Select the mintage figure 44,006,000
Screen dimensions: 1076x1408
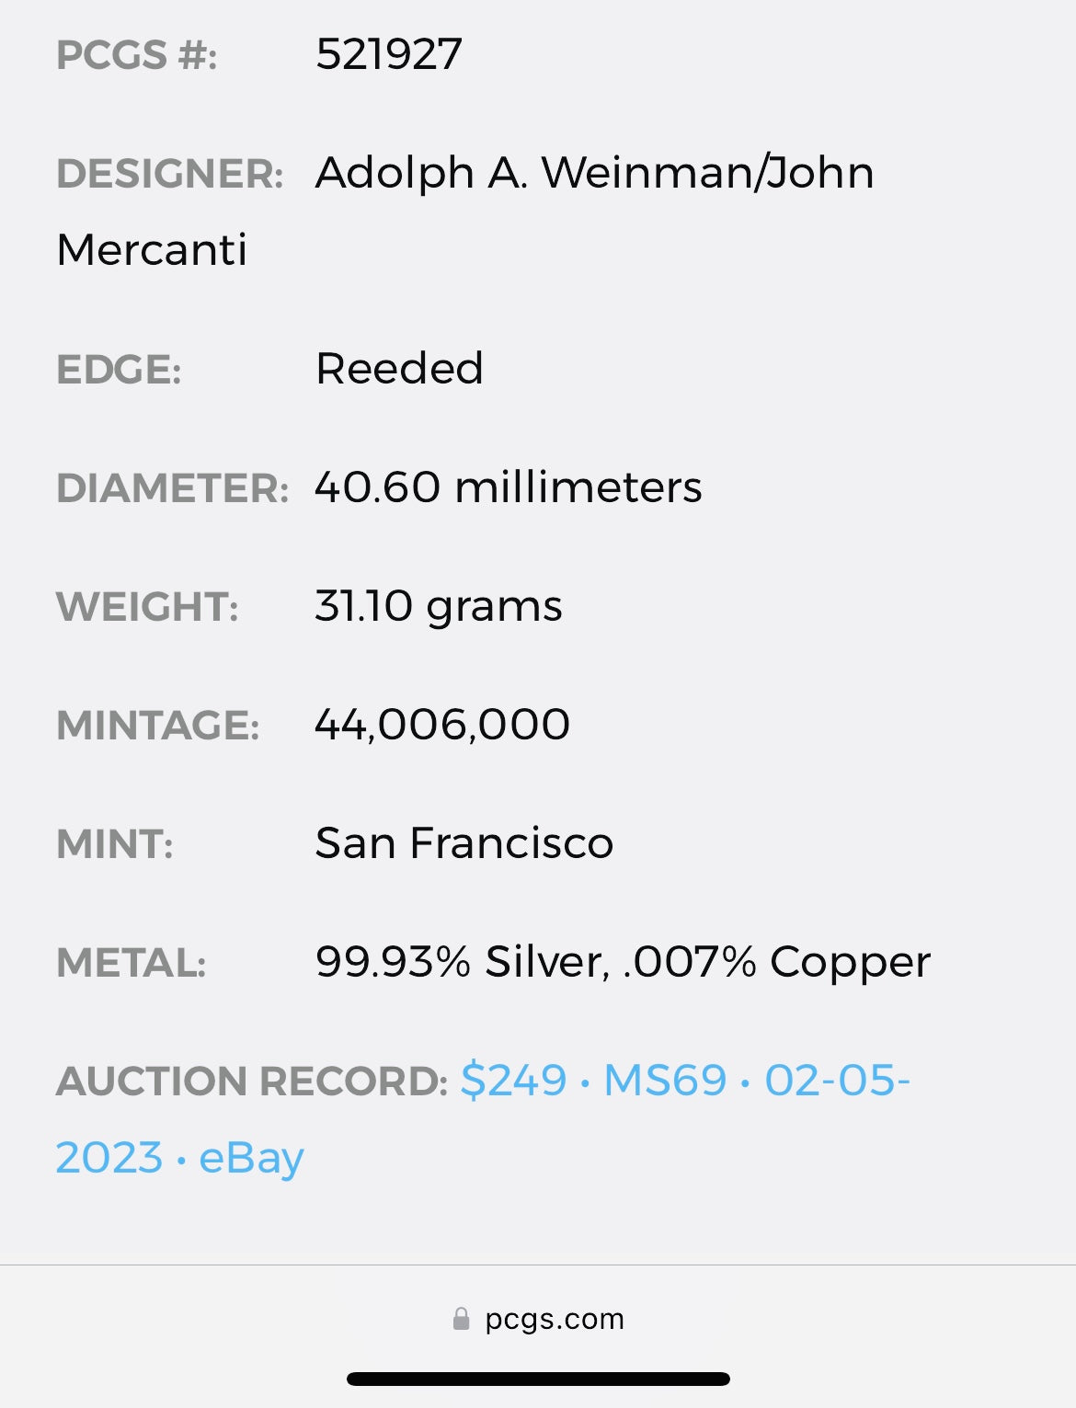pos(441,725)
